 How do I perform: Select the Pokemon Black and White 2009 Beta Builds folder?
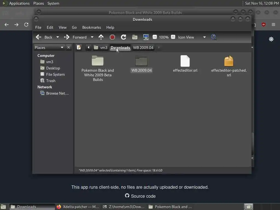point(98,68)
